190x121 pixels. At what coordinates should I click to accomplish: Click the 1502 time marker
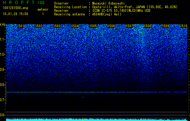[x=39, y=26]
